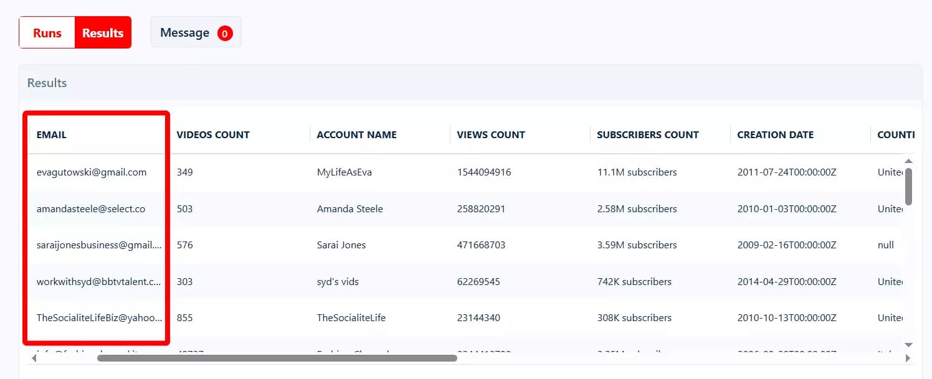Click the ACCOUNT NAME column header
932x379 pixels.
[356, 134]
